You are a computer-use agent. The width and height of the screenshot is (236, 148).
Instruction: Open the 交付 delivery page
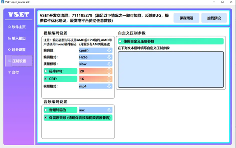tap(18, 72)
